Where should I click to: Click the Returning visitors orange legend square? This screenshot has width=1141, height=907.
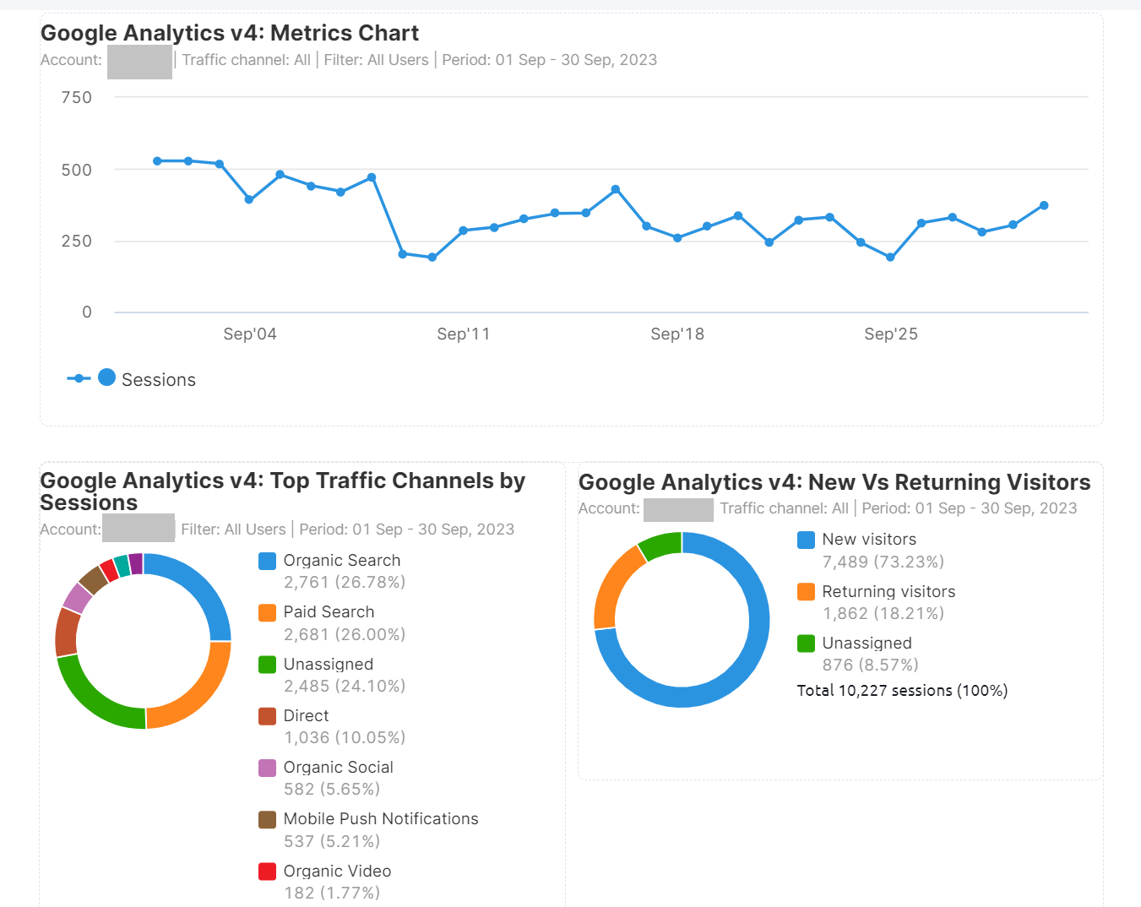(x=805, y=591)
